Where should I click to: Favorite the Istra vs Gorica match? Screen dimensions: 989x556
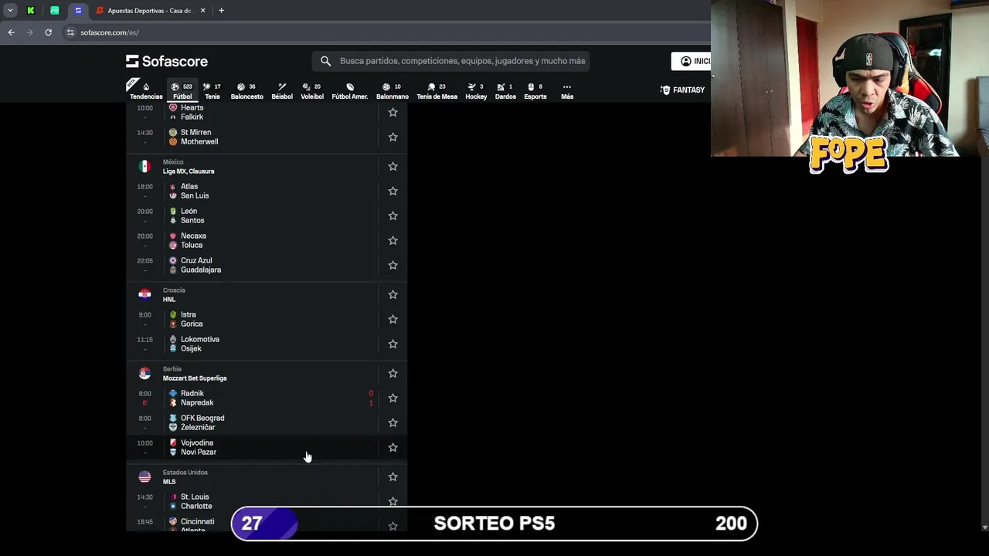click(393, 320)
